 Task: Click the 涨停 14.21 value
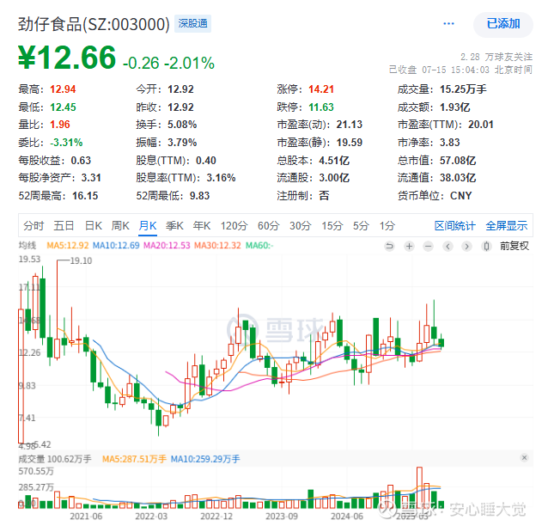[321, 89]
